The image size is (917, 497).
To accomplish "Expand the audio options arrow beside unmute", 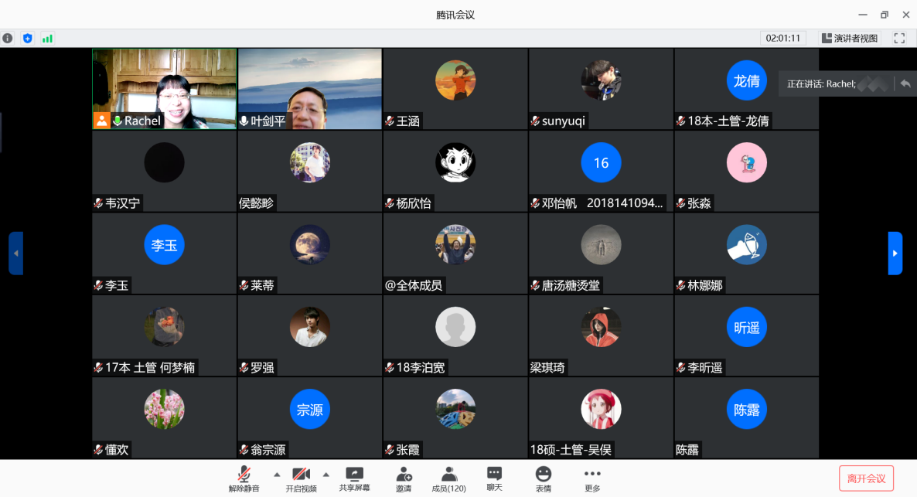I will click(x=277, y=474).
